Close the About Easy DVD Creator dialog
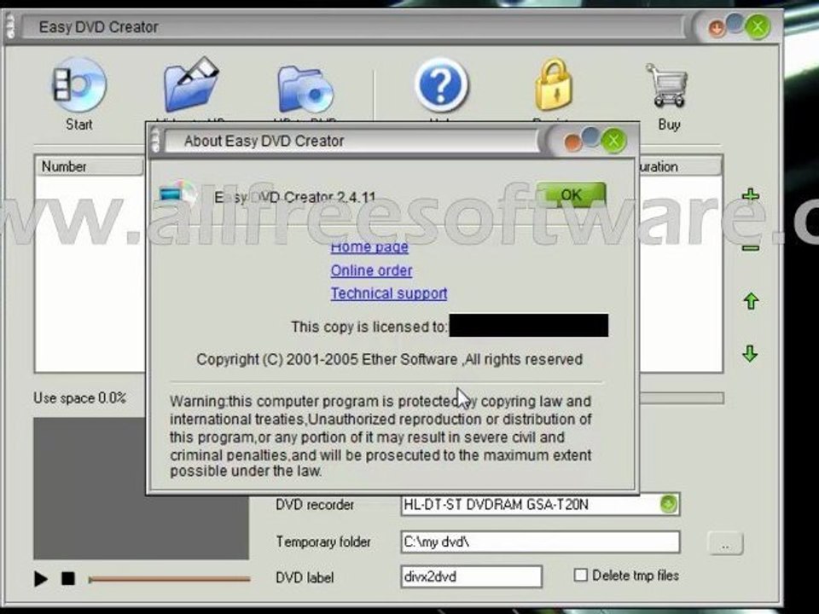 click(613, 141)
